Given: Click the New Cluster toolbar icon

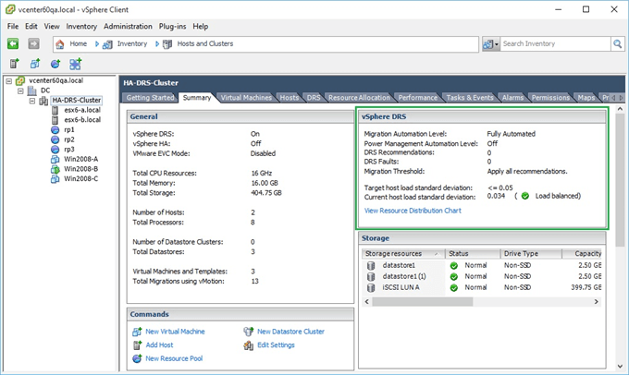Looking at the screenshot, I should click(x=75, y=64).
